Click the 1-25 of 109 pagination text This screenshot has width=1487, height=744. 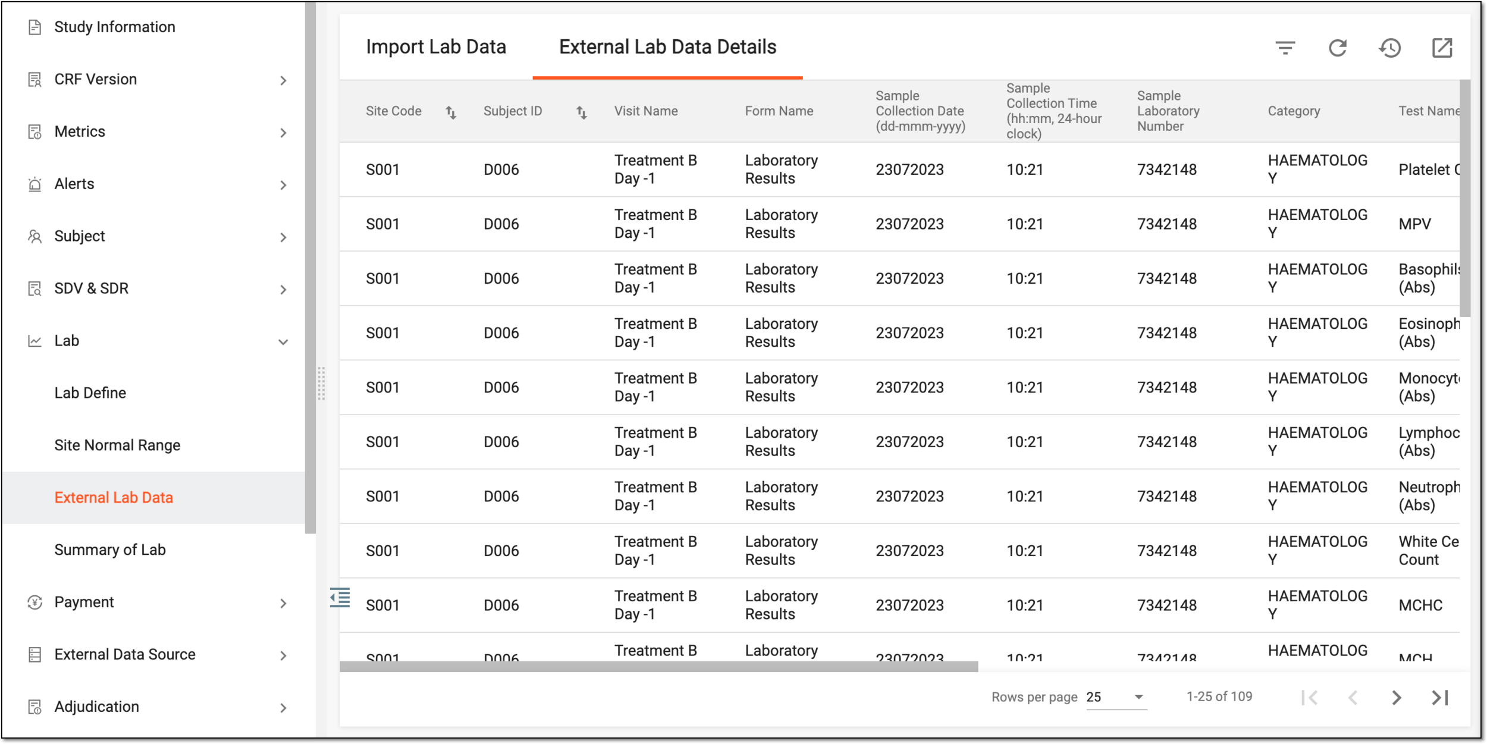(1219, 696)
